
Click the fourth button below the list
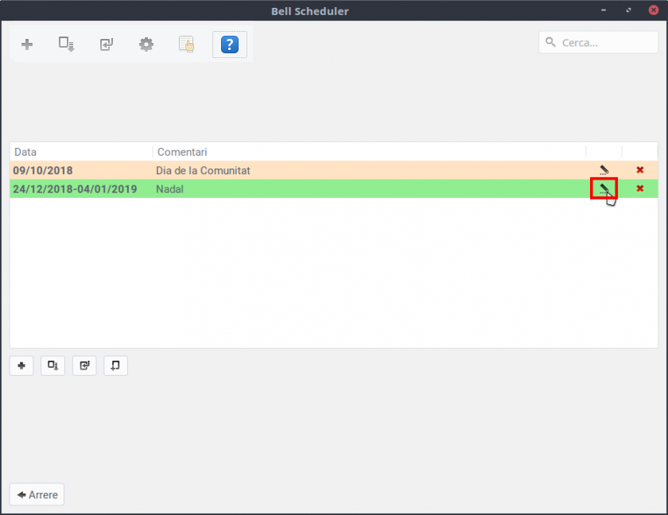pos(115,366)
